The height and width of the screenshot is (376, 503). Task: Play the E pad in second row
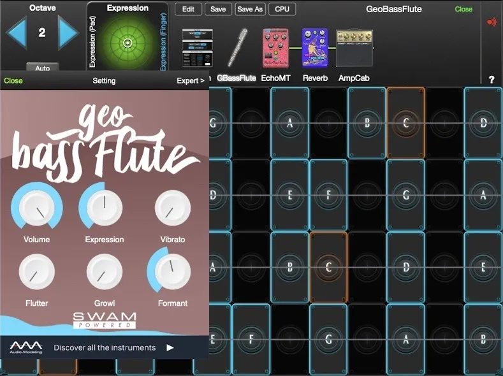[289, 195]
